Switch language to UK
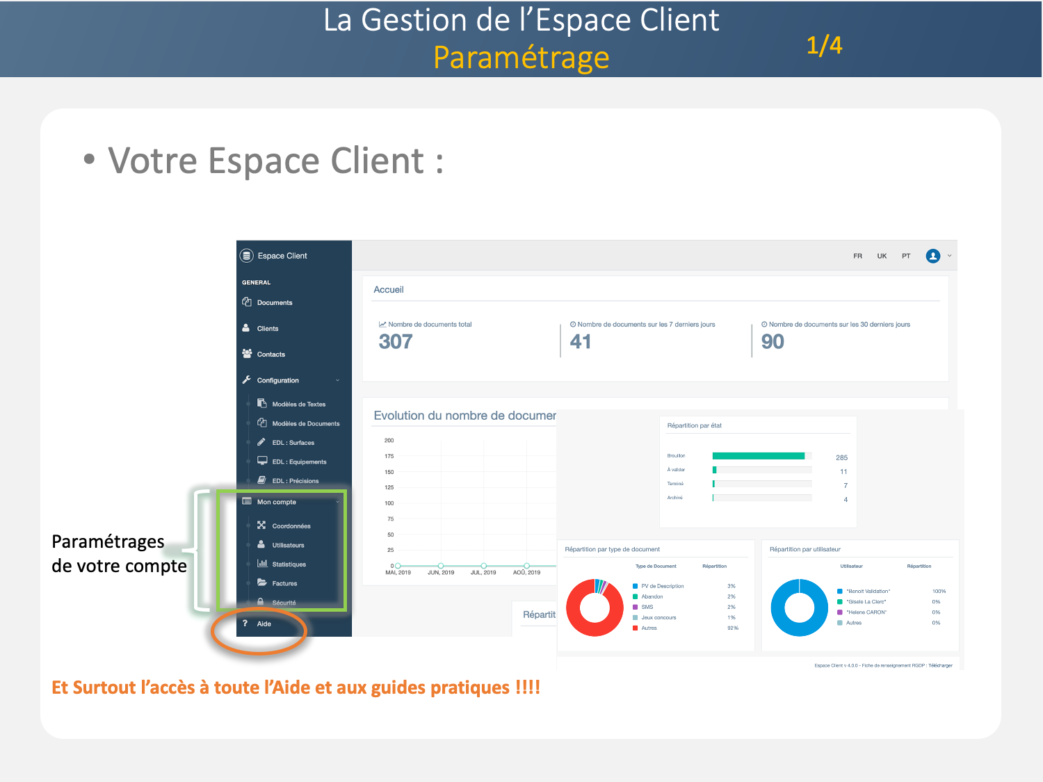1043x782 pixels. pos(882,256)
